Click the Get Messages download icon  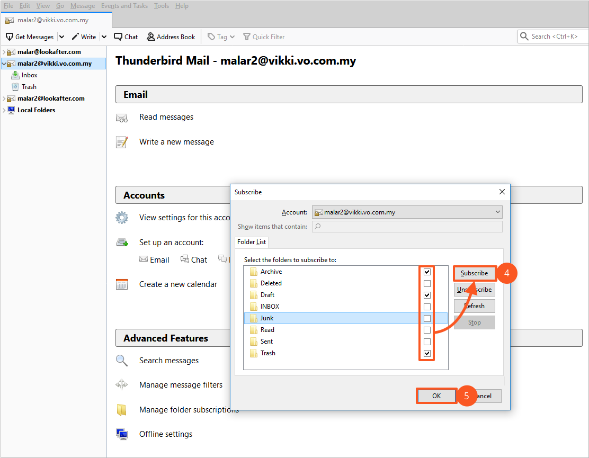(10, 37)
